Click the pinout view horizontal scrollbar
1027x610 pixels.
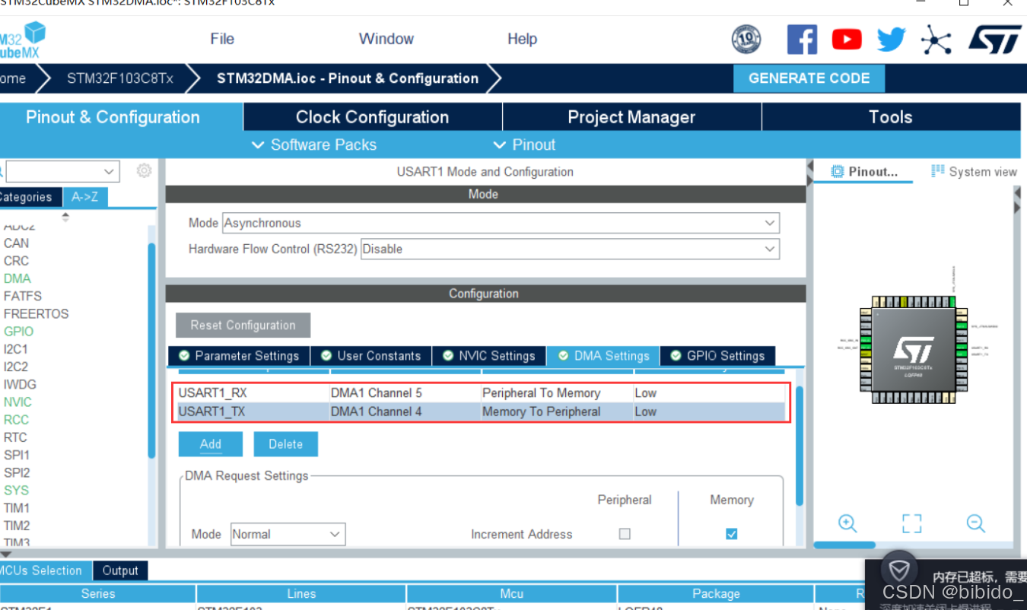click(x=844, y=545)
